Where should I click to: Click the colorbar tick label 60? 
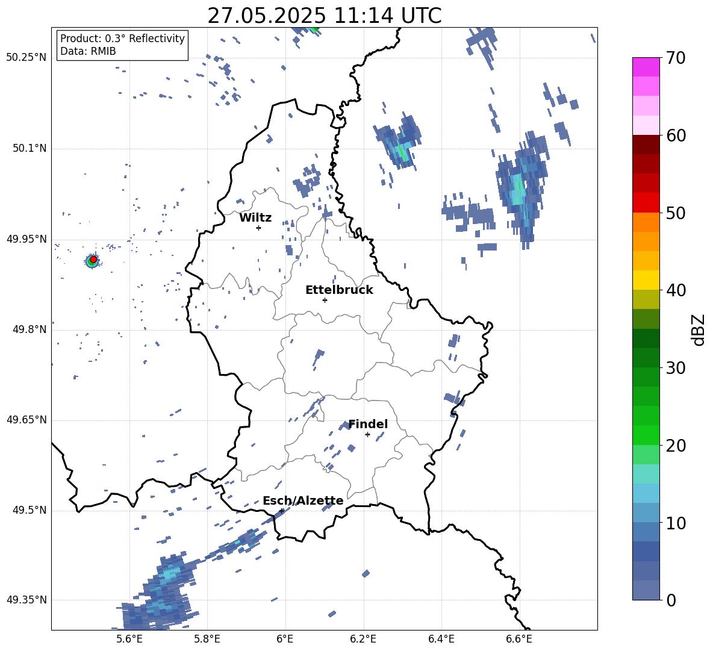coord(676,135)
